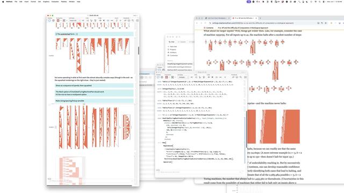Screen dimensions: 344x193
Task: Click the search magnifier in front notebook toolbar
Action: (x=241, y=77)
